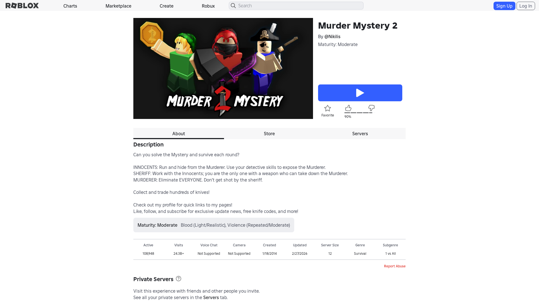Viewport: 539px width, 303px height.
Task: Click the Murder Mystery 2 thumbnail image
Action: pos(223,68)
